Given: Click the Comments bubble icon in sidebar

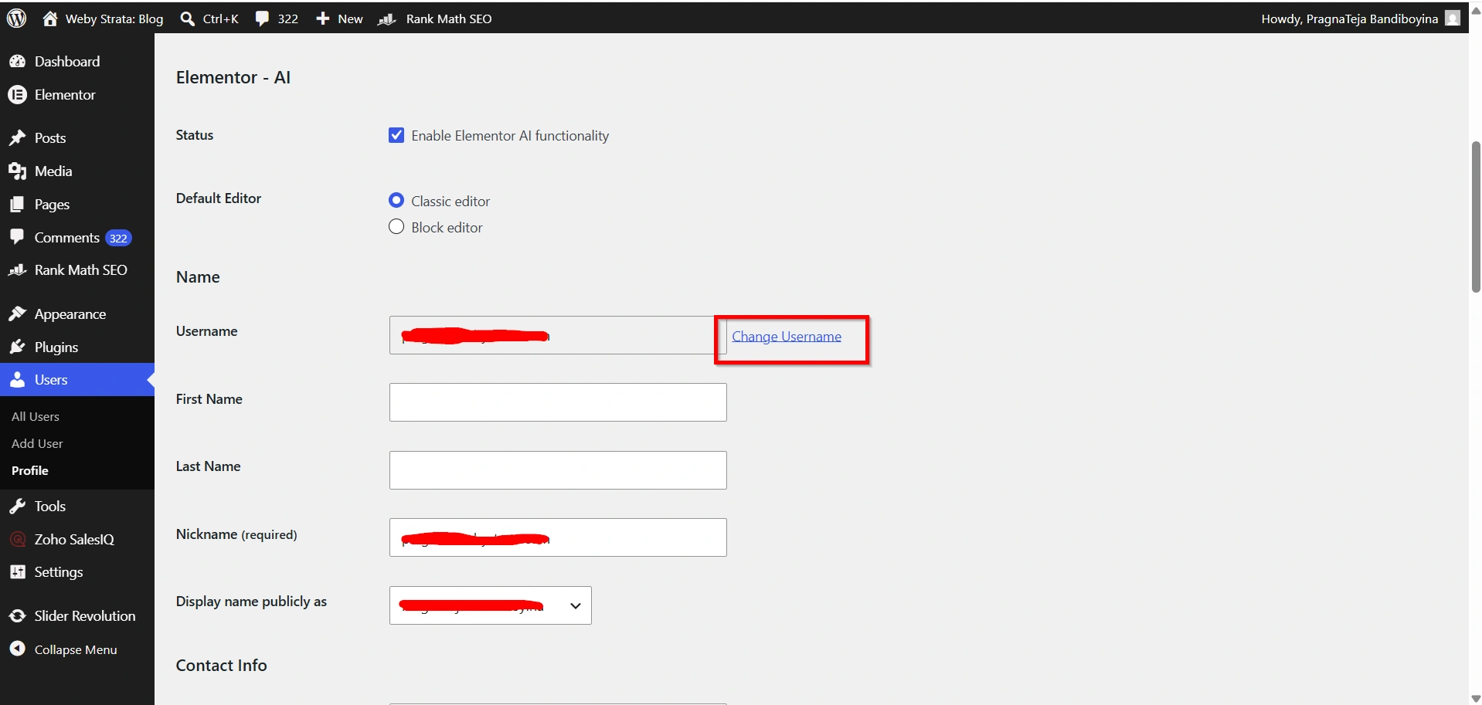Looking at the screenshot, I should [x=17, y=237].
